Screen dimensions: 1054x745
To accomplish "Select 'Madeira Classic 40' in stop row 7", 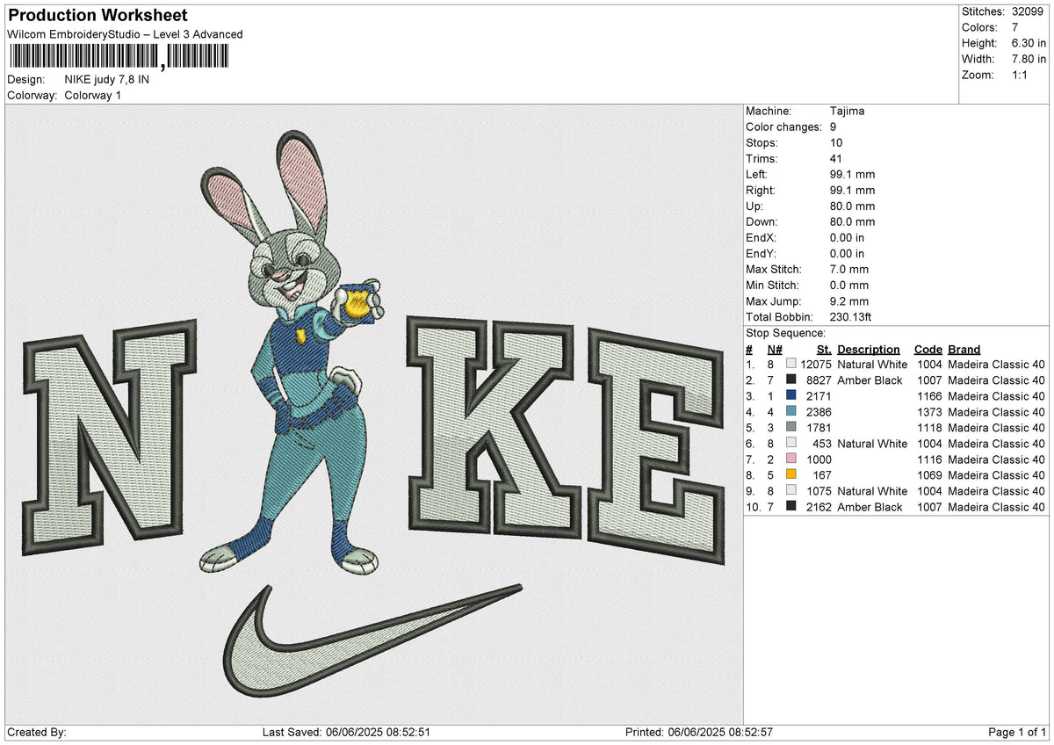I will [997, 459].
